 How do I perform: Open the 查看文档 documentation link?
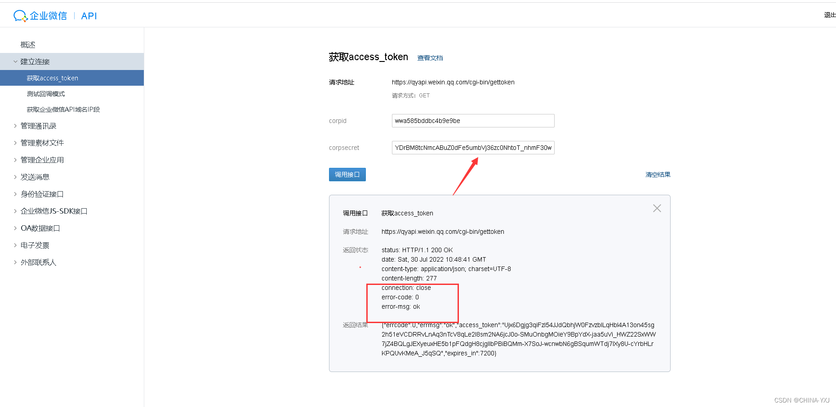[430, 58]
